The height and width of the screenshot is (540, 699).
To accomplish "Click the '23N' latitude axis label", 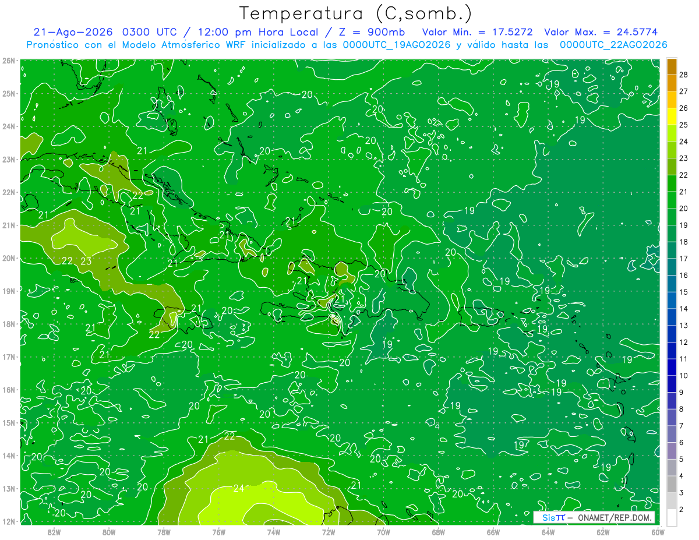I will tap(9, 160).
